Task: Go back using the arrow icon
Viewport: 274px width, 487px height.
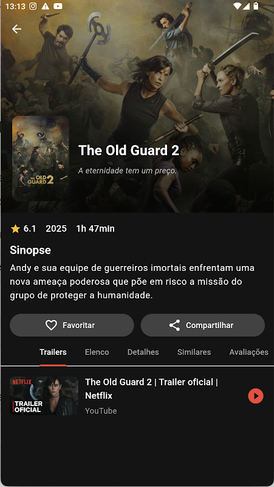Action: click(16, 29)
